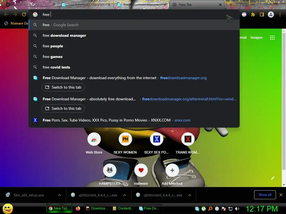Image resolution: width=286 pixels, height=214 pixels.
Task: Click the forward navigation arrow
Action: point(15,14)
